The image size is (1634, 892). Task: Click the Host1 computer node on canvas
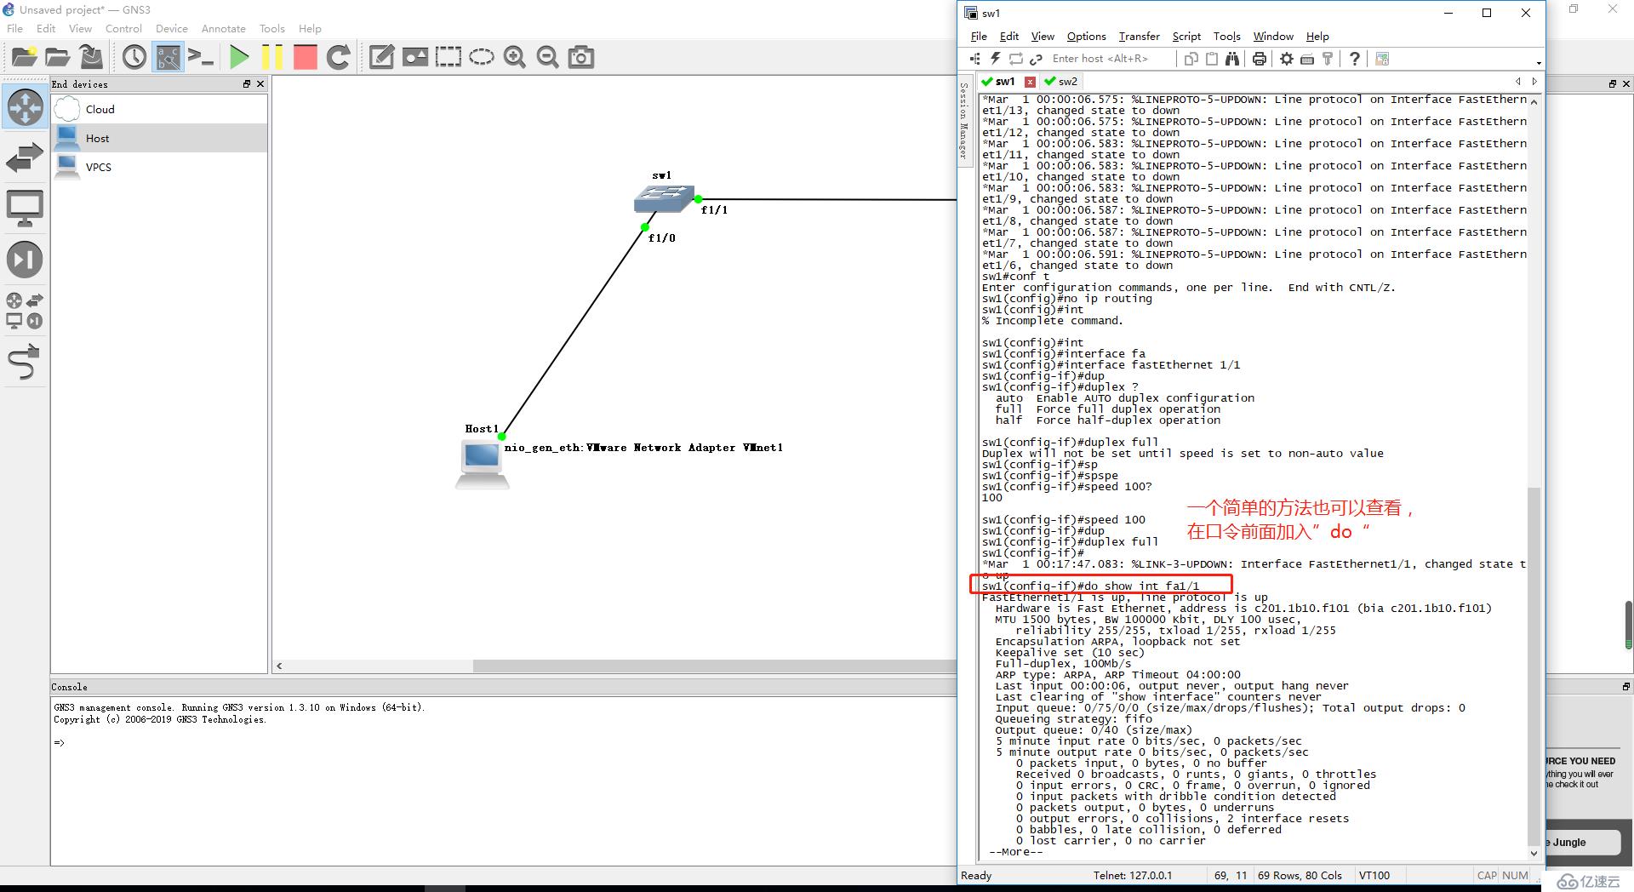tap(483, 466)
